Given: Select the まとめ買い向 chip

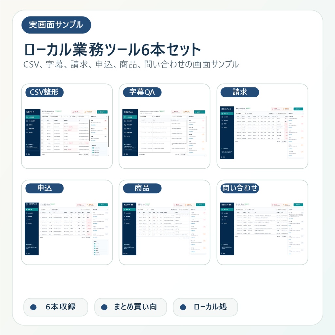Looking at the screenshot, I should (x=130, y=307).
